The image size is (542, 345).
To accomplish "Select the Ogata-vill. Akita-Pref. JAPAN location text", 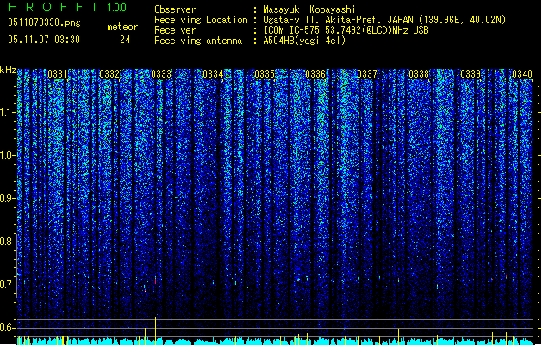I will pos(384,20).
